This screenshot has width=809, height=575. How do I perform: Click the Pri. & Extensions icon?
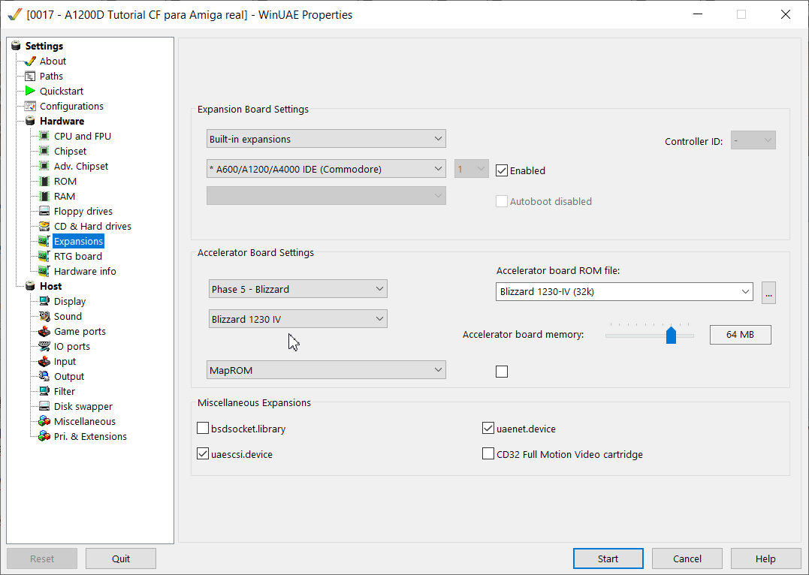pyautogui.click(x=44, y=436)
